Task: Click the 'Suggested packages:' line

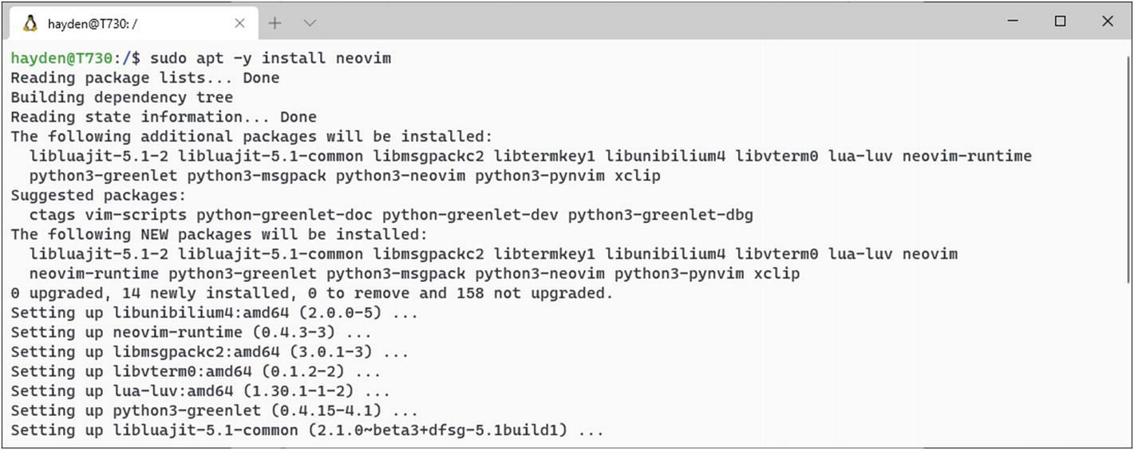Action: [98, 195]
